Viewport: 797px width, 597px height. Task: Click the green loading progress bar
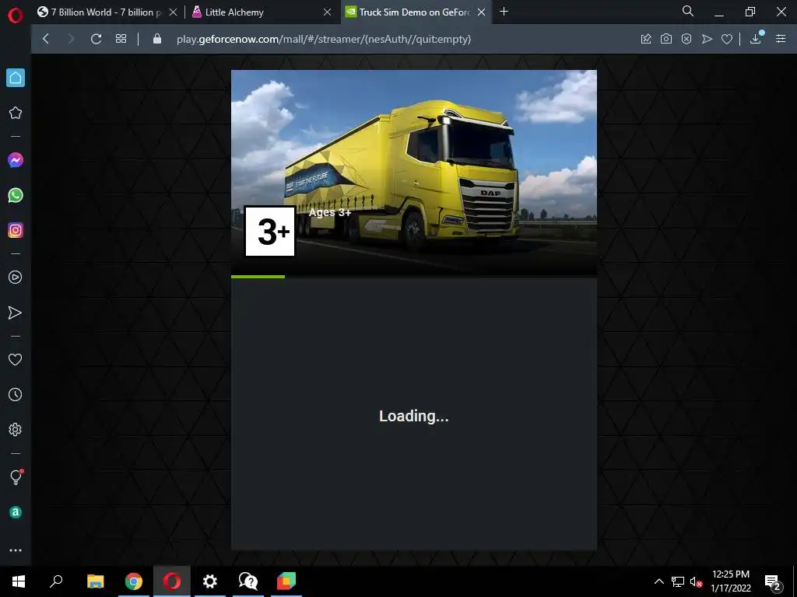258,277
